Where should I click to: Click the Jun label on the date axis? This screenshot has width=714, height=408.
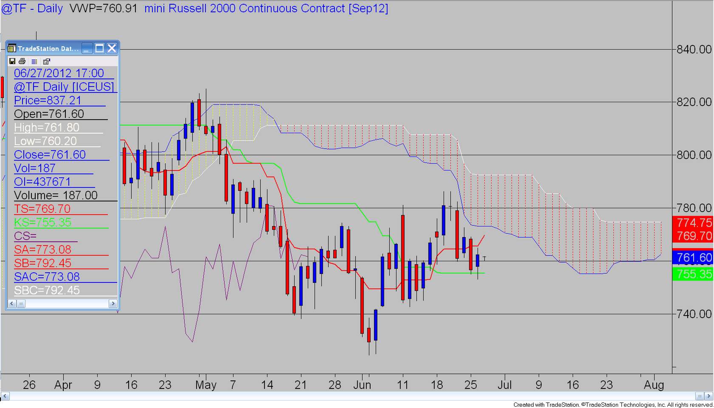click(x=362, y=385)
